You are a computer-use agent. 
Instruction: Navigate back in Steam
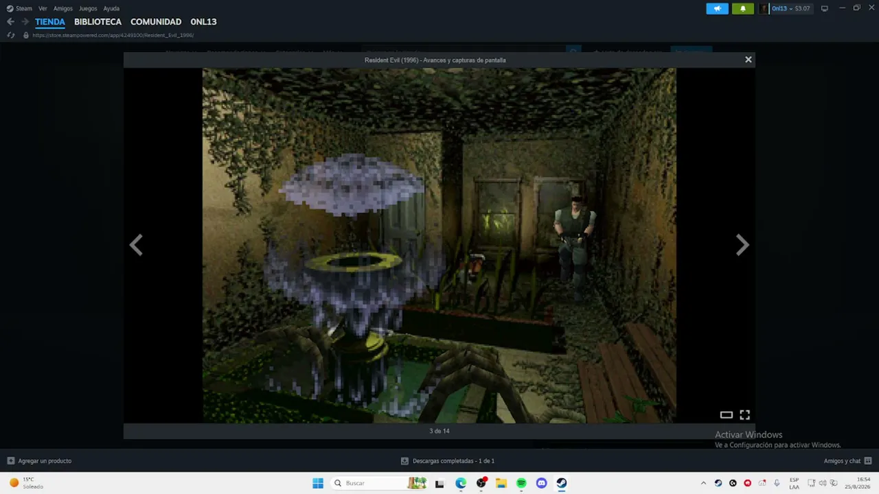[10, 22]
